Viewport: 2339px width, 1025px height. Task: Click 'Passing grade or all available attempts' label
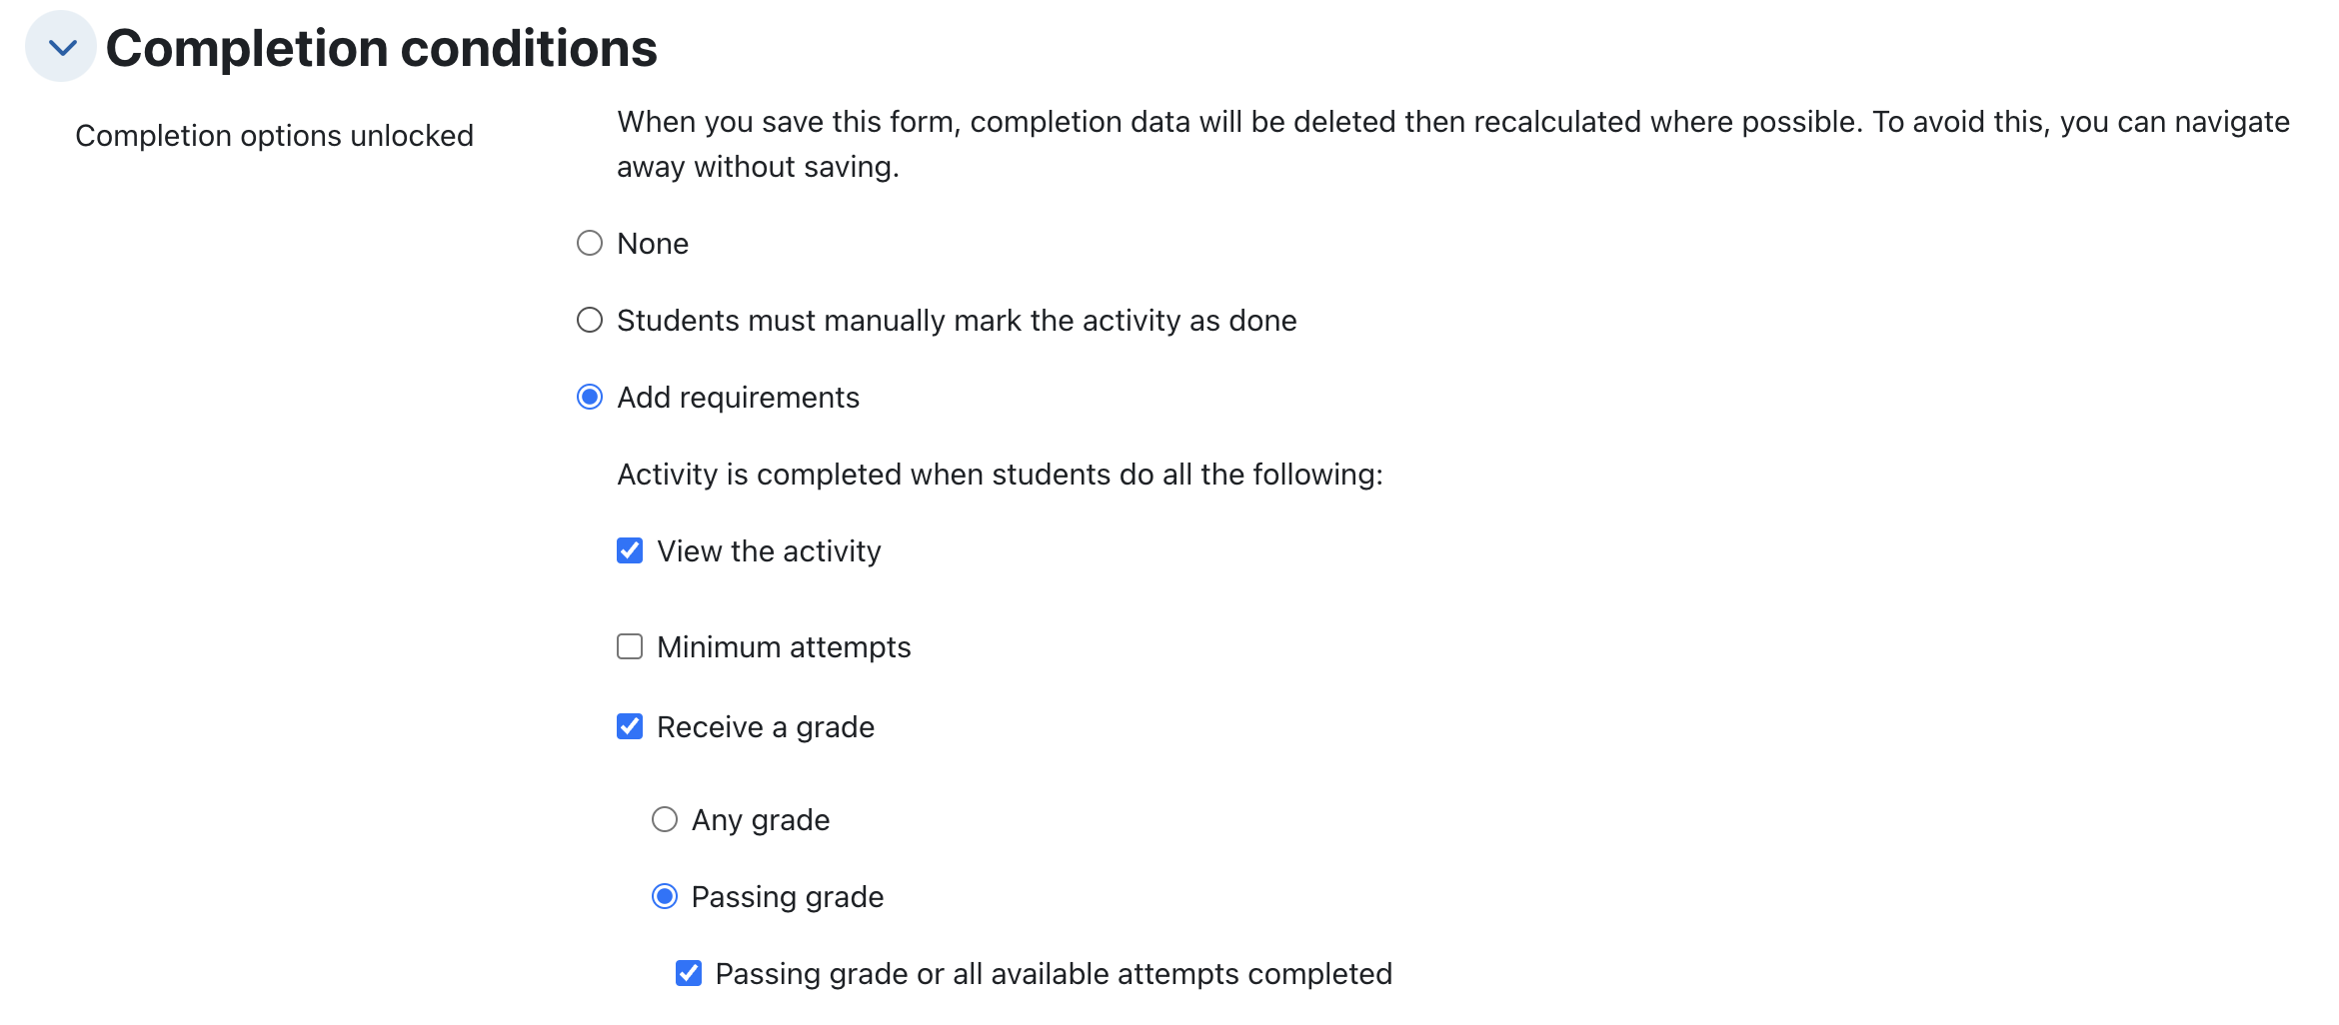1054,974
